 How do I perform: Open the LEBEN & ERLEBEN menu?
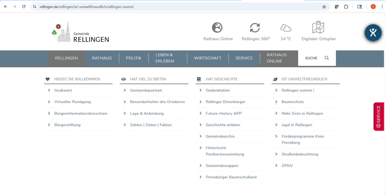pos(165,58)
